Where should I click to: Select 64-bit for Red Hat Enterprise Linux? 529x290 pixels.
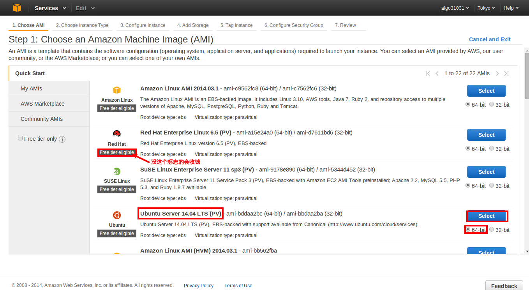click(x=468, y=149)
